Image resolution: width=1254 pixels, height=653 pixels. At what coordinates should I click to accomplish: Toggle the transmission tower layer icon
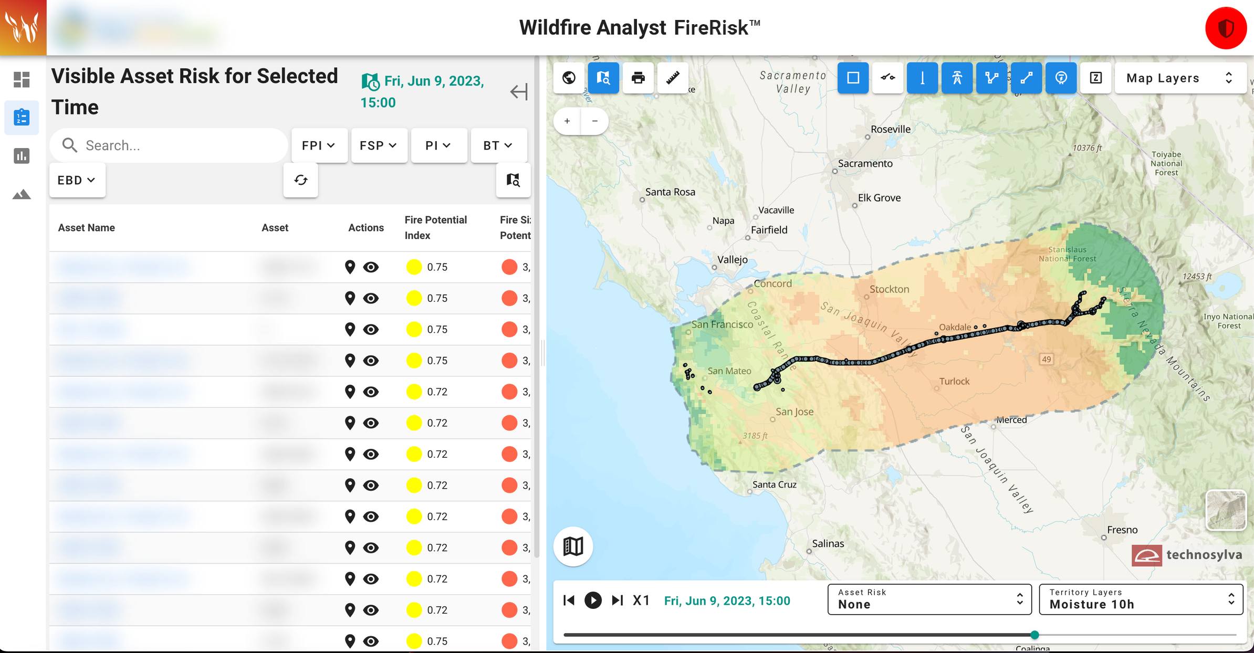click(957, 78)
